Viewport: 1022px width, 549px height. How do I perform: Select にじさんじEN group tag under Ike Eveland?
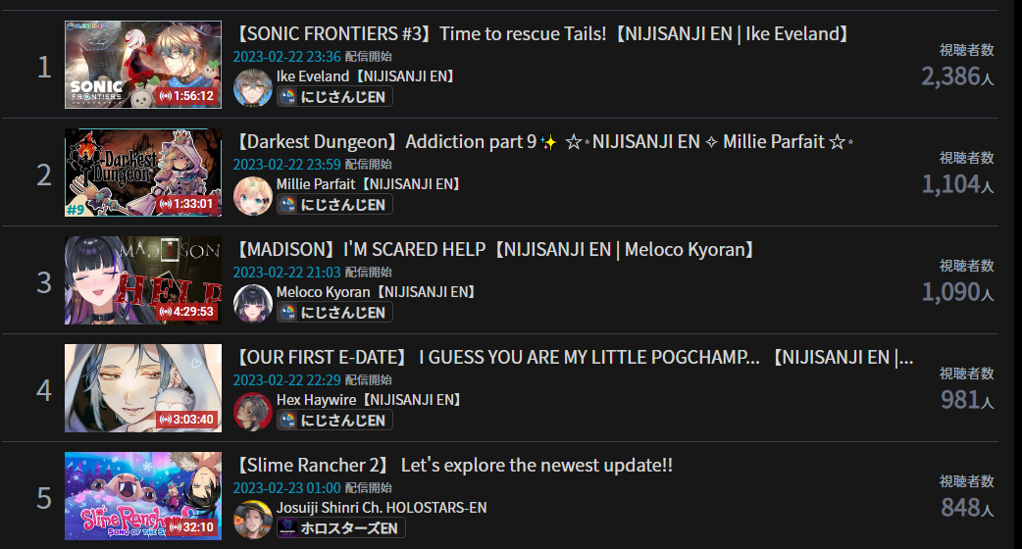pos(334,96)
